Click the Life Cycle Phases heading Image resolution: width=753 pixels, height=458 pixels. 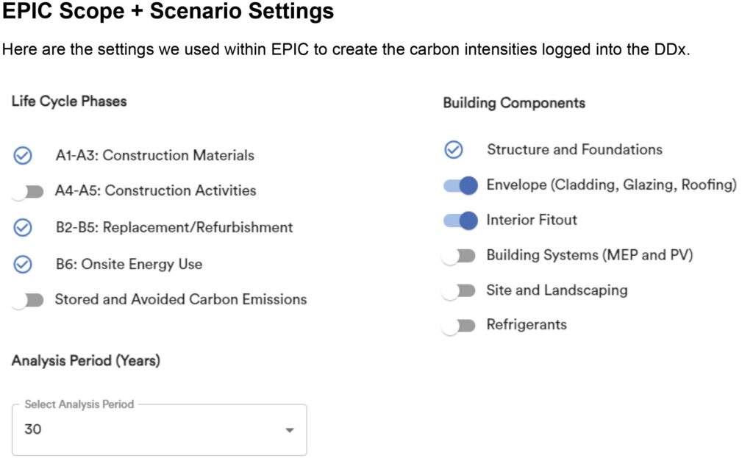69,101
